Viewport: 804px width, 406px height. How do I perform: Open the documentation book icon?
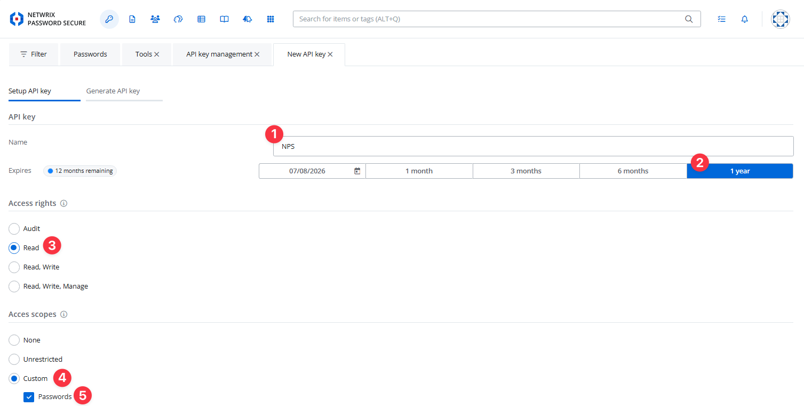coord(224,19)
